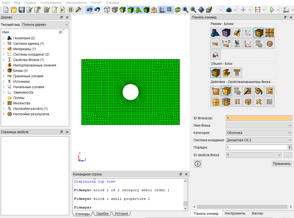Select the Mesh mode purple cube icon
The image size is (294, 218).
(226, 33)
